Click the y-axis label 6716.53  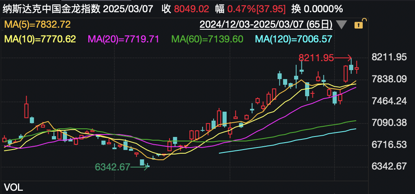coord(389,144)
